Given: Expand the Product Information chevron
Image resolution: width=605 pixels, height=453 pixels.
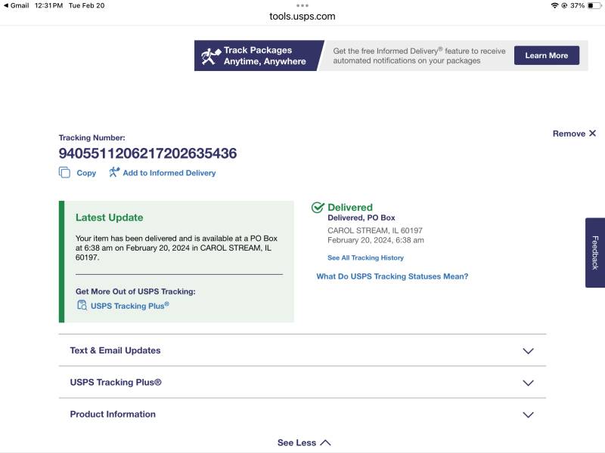Looking at the screenshot, I should tap(528, 414).
